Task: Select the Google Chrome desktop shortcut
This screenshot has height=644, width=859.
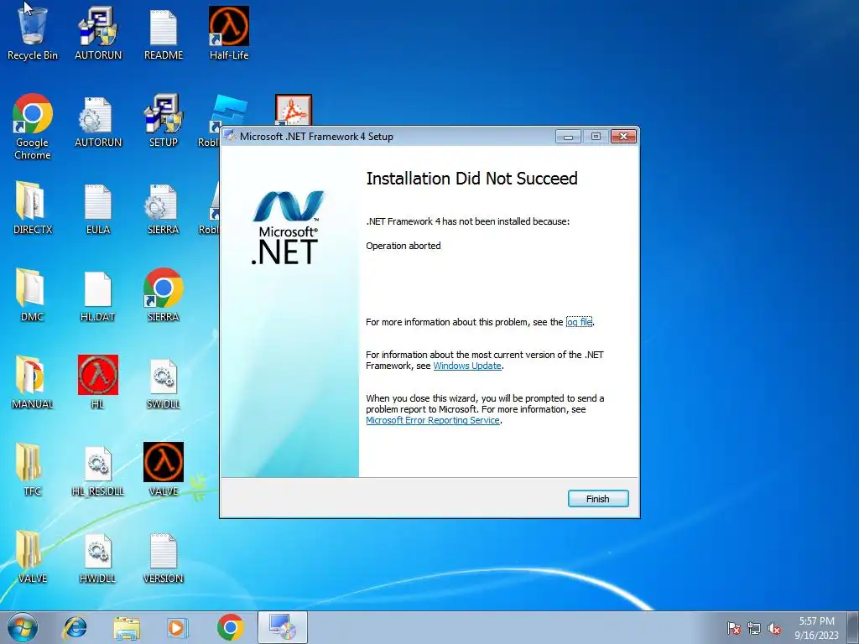Action: (33, 127)
